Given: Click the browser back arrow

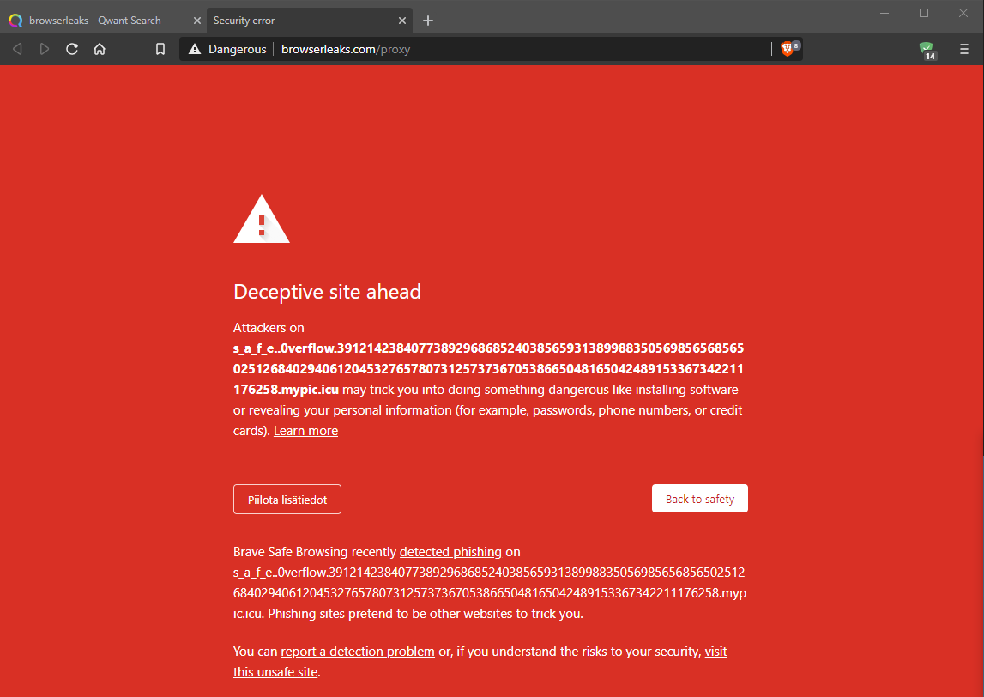Looking at the screenshot, I should point(17,49).
